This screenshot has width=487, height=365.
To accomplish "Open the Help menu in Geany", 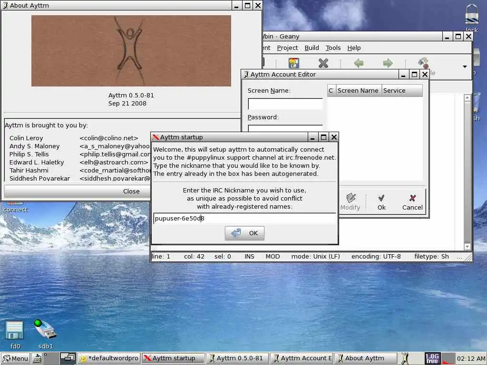I will pos(354,48).
